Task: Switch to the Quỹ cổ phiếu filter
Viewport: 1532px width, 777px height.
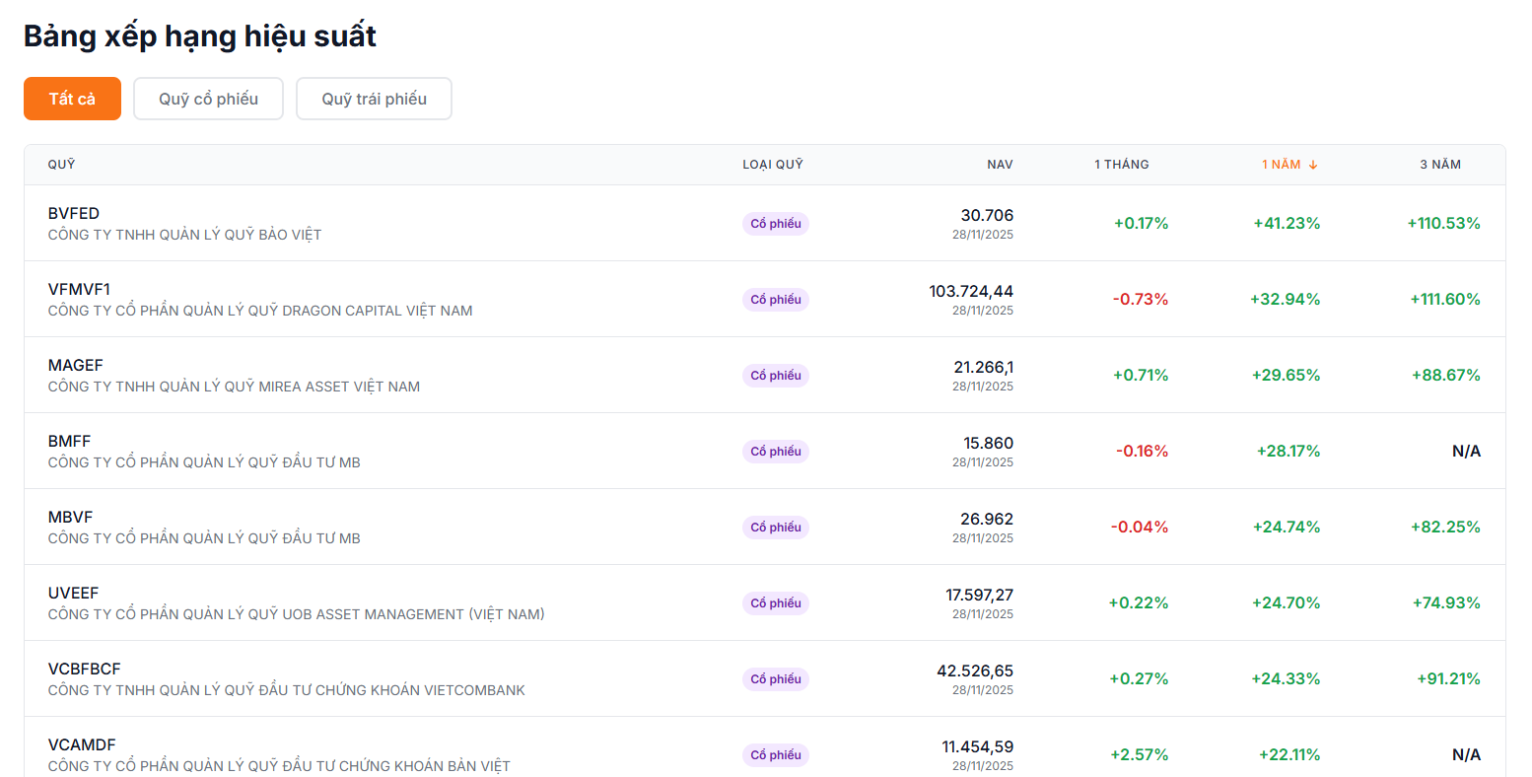Action: coord(208,99)
